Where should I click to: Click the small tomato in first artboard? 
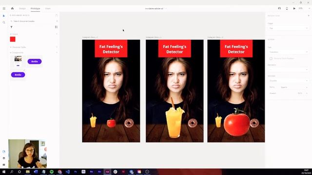coord(111,123)
